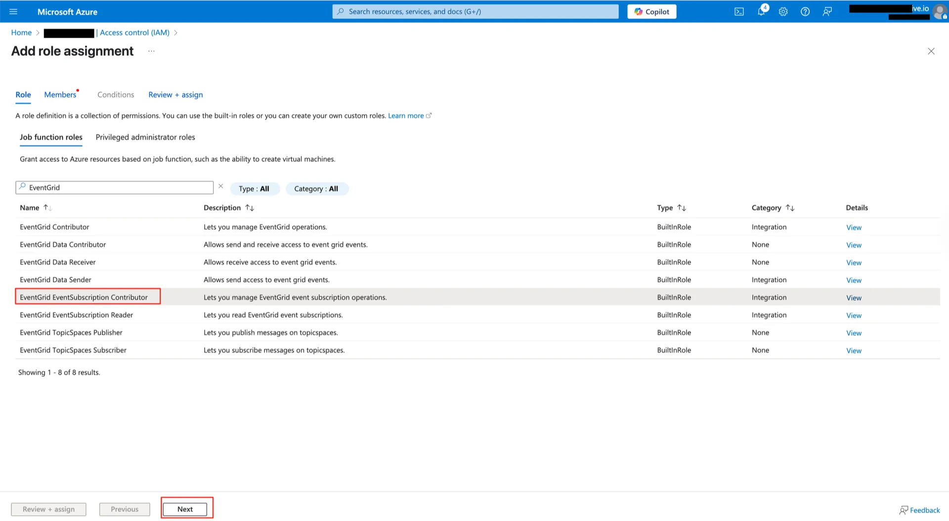Click the bottom Review + assign button
This screenshot has width=949, height=521.
click(48, 509)
